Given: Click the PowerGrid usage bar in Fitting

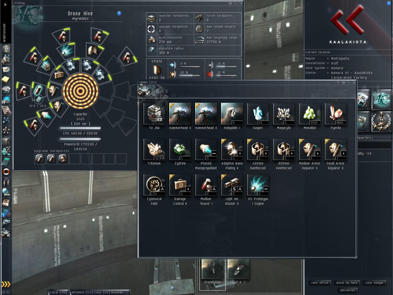Looking at the screenshot, I should (x=80, y=139).
